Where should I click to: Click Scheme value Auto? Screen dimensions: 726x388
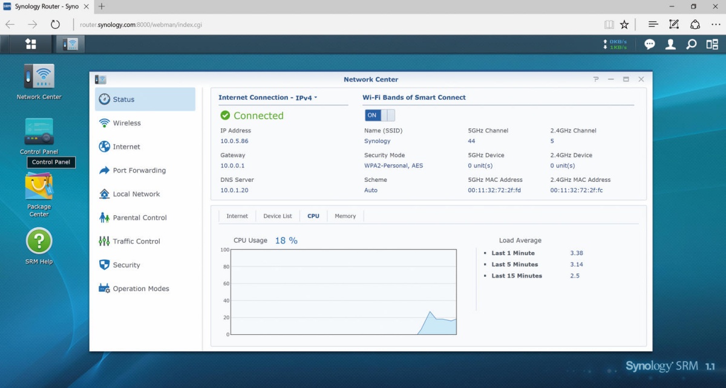pyautogui.click(x=371, y=190)
